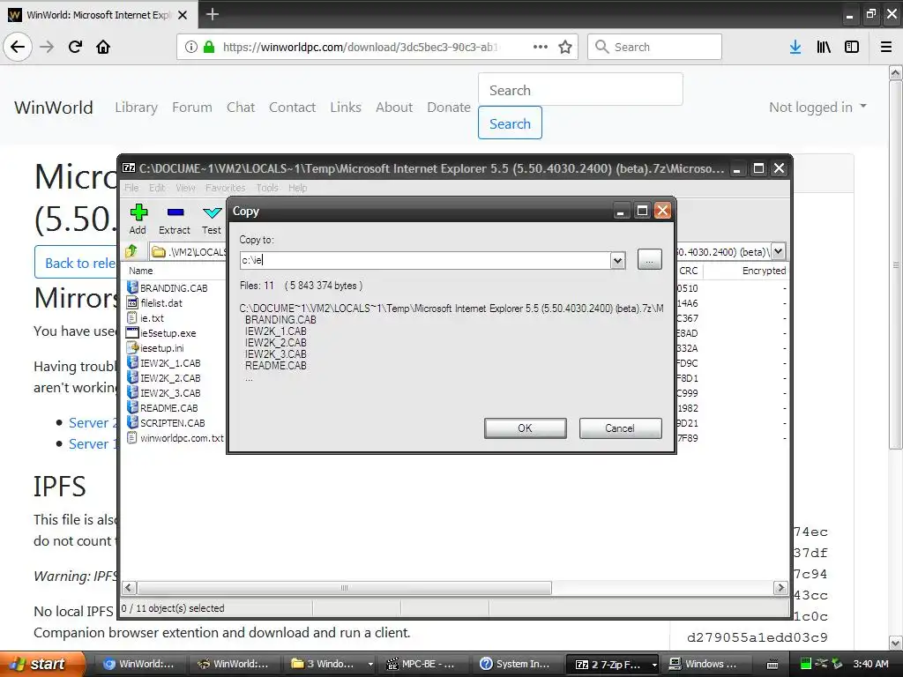Sort by the Encrypted column header
This screenshot has height=677, width=903.
pos(764,271)
